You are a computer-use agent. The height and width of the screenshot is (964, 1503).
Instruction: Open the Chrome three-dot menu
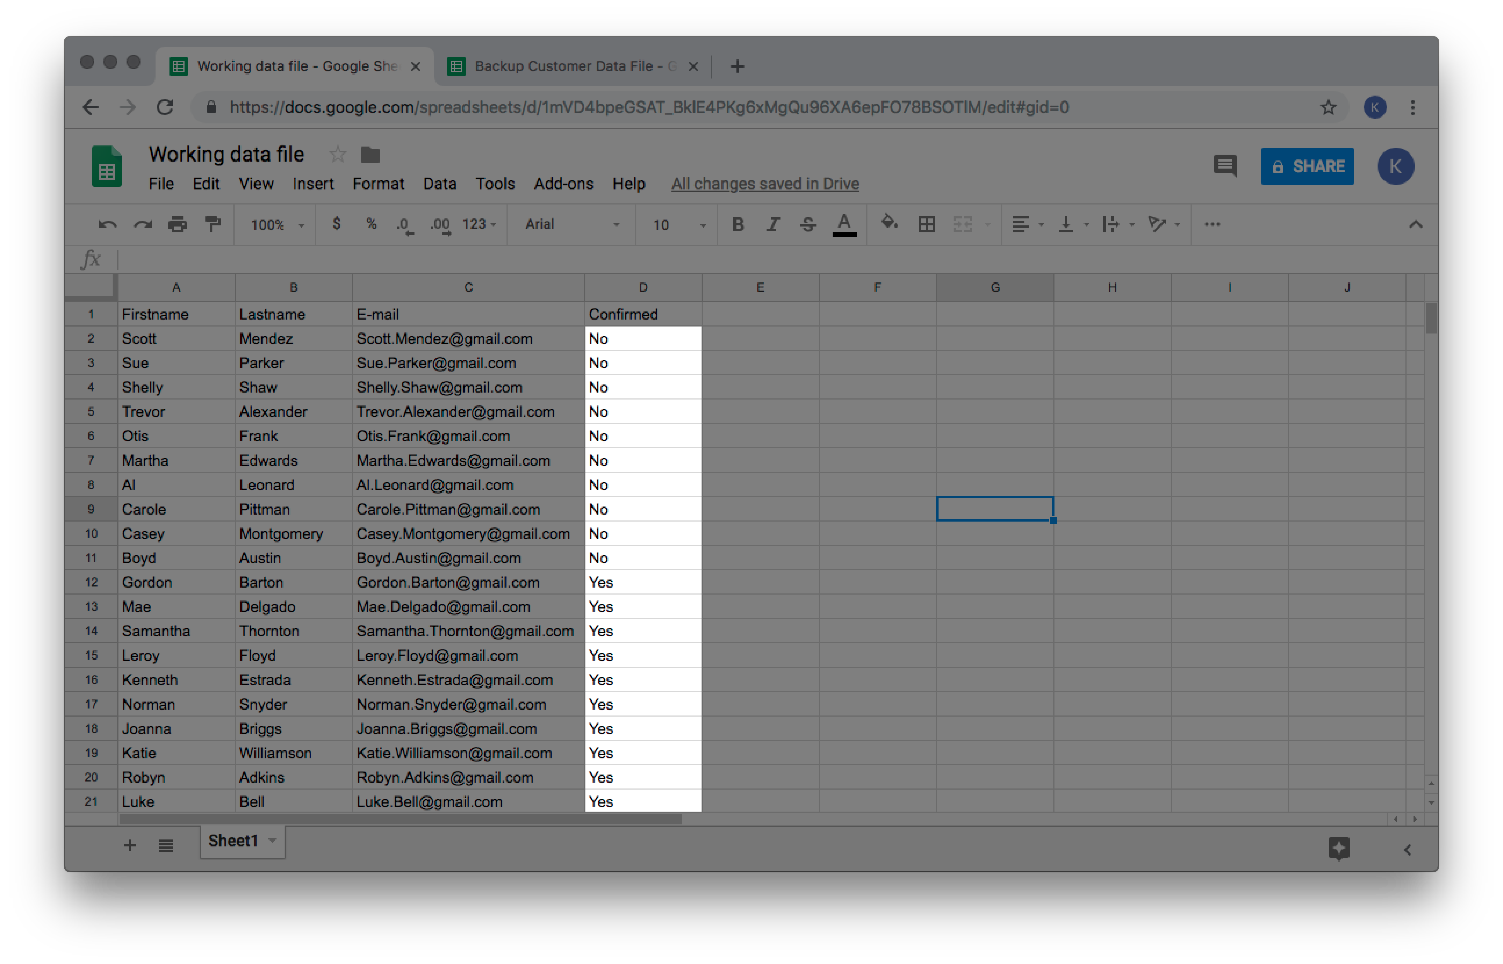(1413, 107)
